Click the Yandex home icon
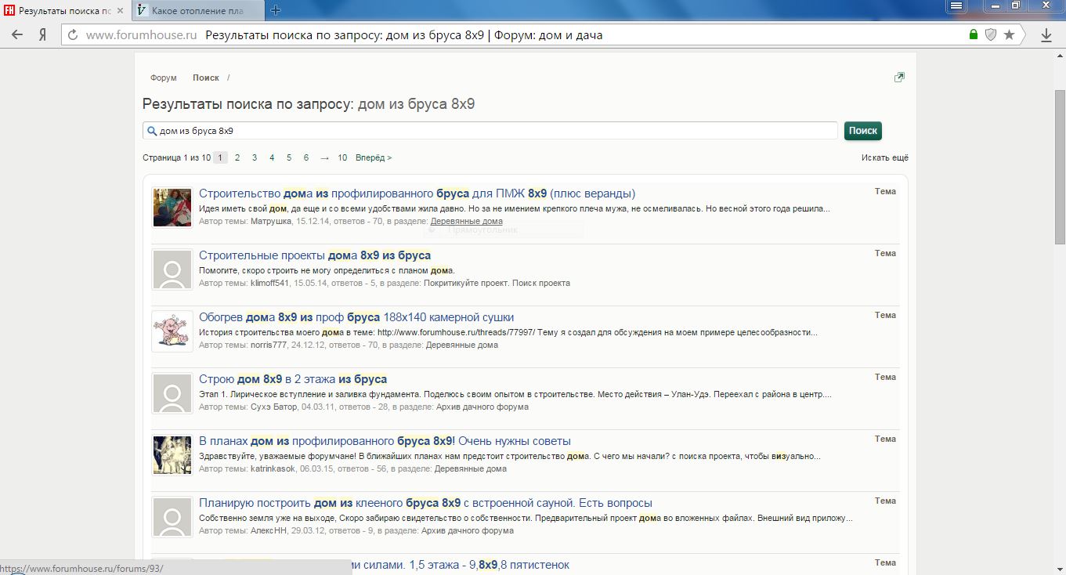The image size is (1066, 575). 43,35
